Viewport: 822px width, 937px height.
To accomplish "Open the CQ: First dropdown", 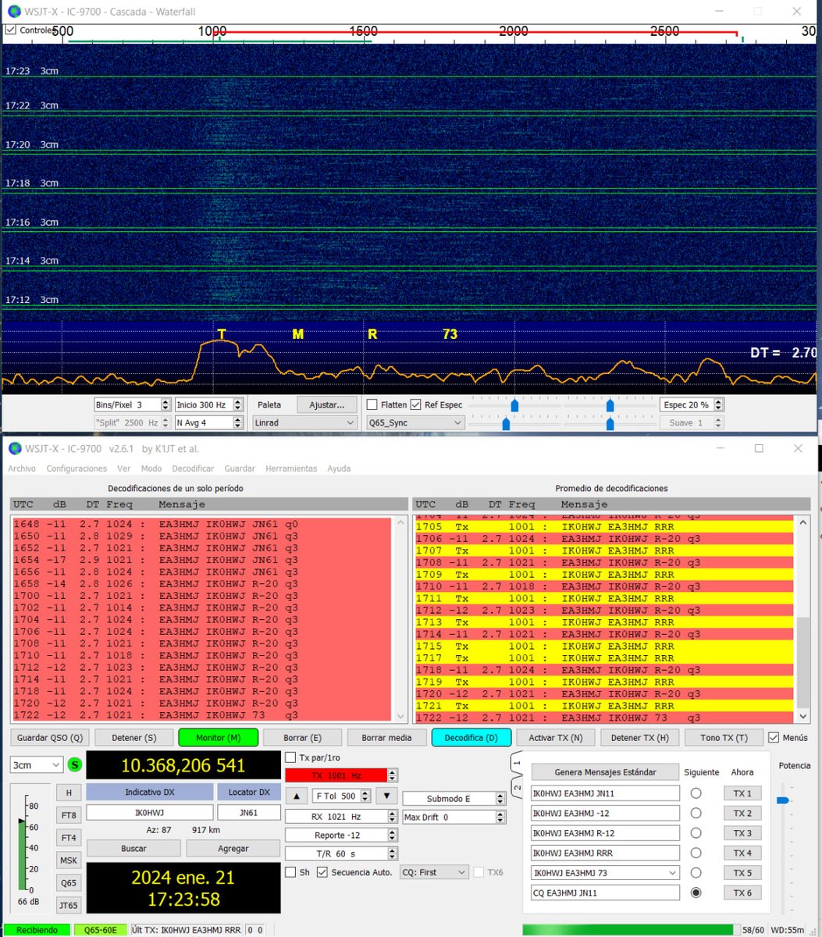I will 434,872.
